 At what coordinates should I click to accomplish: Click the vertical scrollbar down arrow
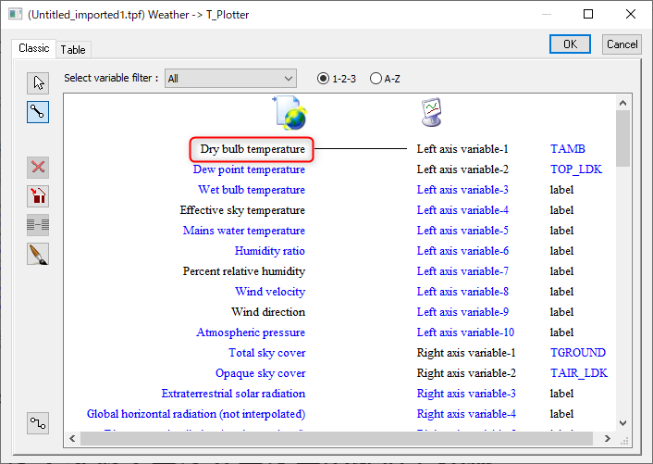coord(622,422)
